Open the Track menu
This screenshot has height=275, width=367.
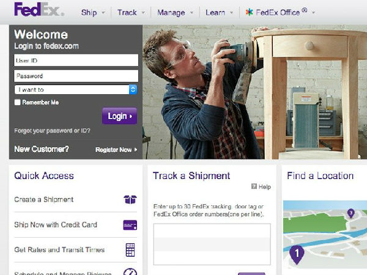127,12
